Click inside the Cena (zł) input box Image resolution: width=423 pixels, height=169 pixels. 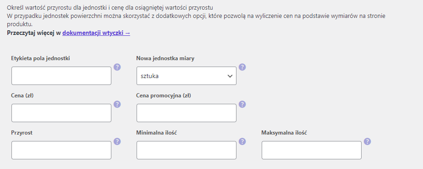(61, 113)
